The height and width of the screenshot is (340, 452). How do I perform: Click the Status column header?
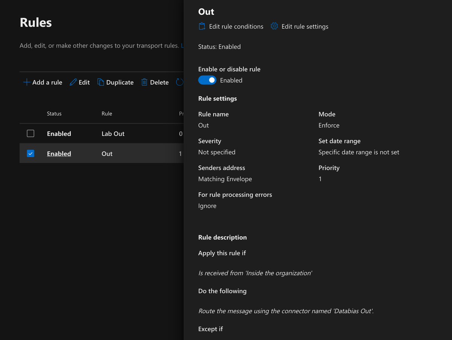tap(54, 114)
